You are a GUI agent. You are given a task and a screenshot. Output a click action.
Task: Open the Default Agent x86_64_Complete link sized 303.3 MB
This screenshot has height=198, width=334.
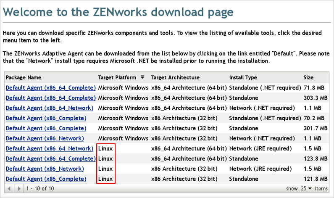[x=51, y=98]
